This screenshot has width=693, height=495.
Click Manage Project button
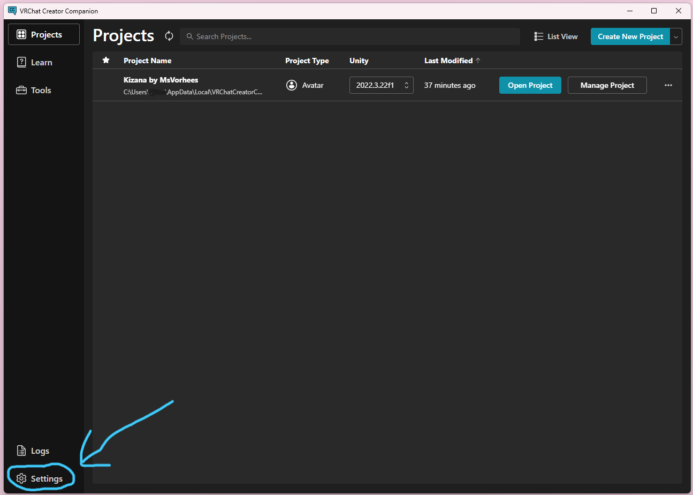click(x=607, y=85)
